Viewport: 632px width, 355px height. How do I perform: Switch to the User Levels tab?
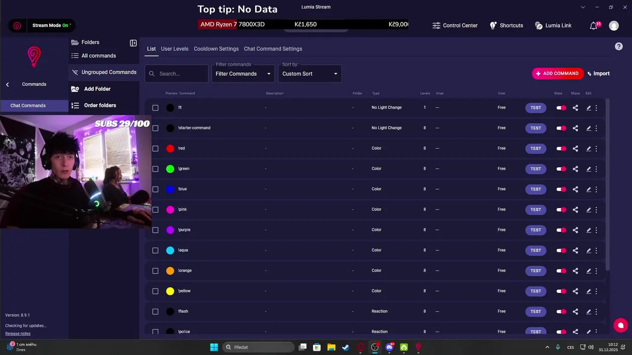pos(175,49)
